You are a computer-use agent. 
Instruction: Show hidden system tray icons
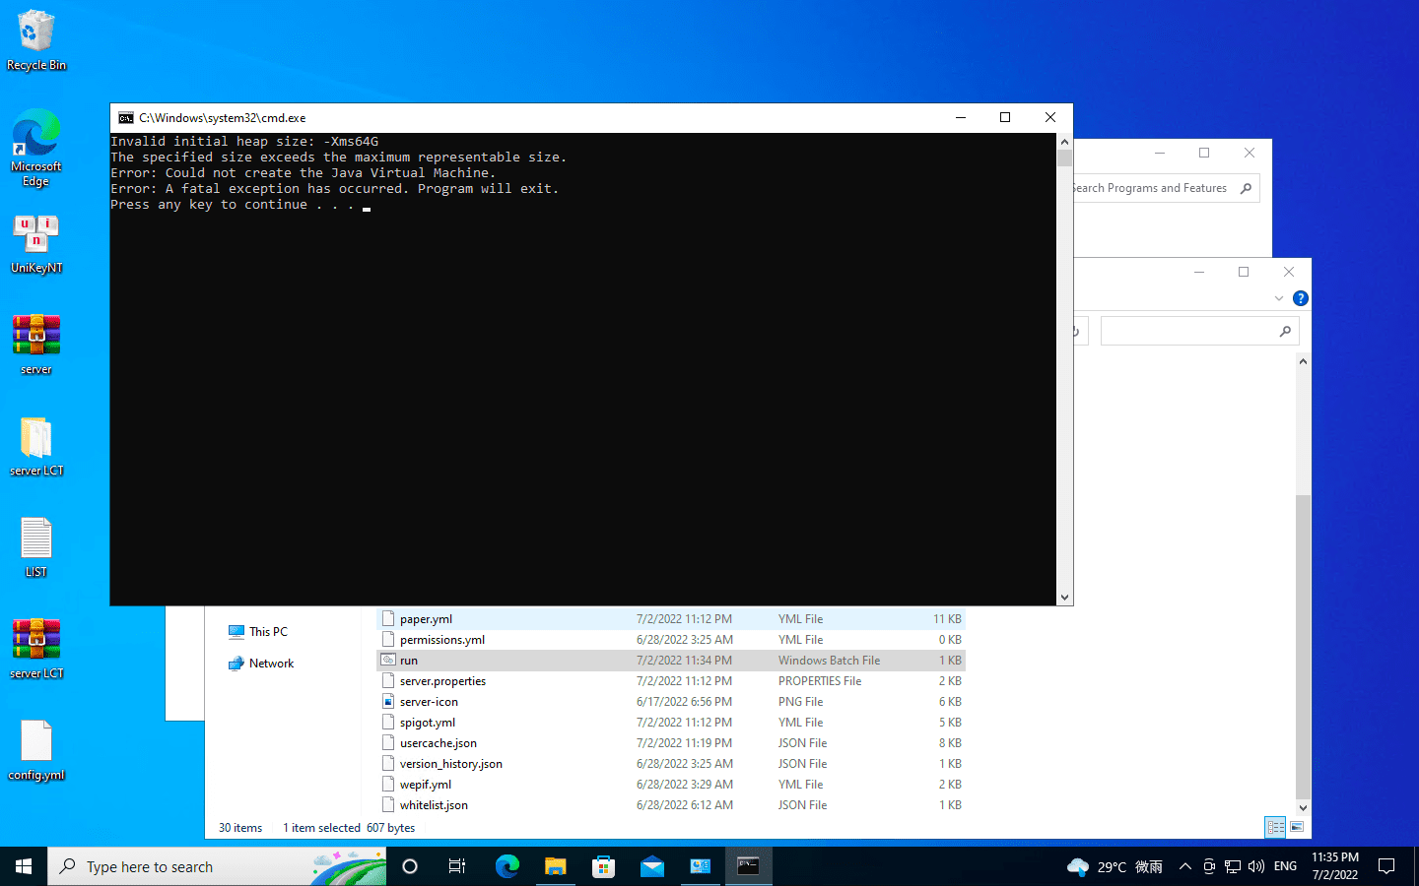[x=1185, y=866]
